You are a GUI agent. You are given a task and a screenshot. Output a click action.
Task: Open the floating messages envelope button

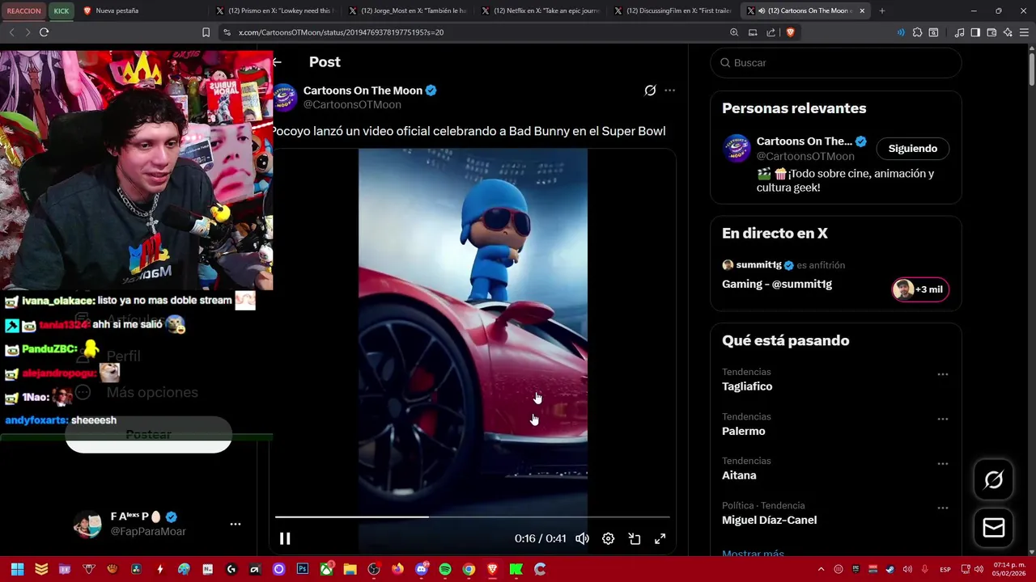993,527
